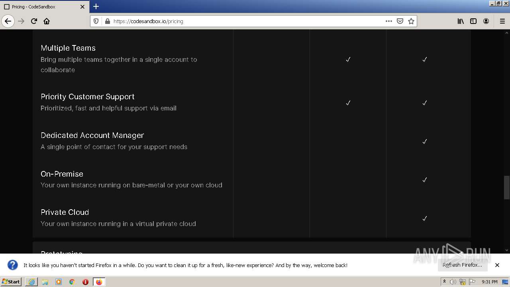
Task: Show tracking protection shield info
Action: point(96,21)
